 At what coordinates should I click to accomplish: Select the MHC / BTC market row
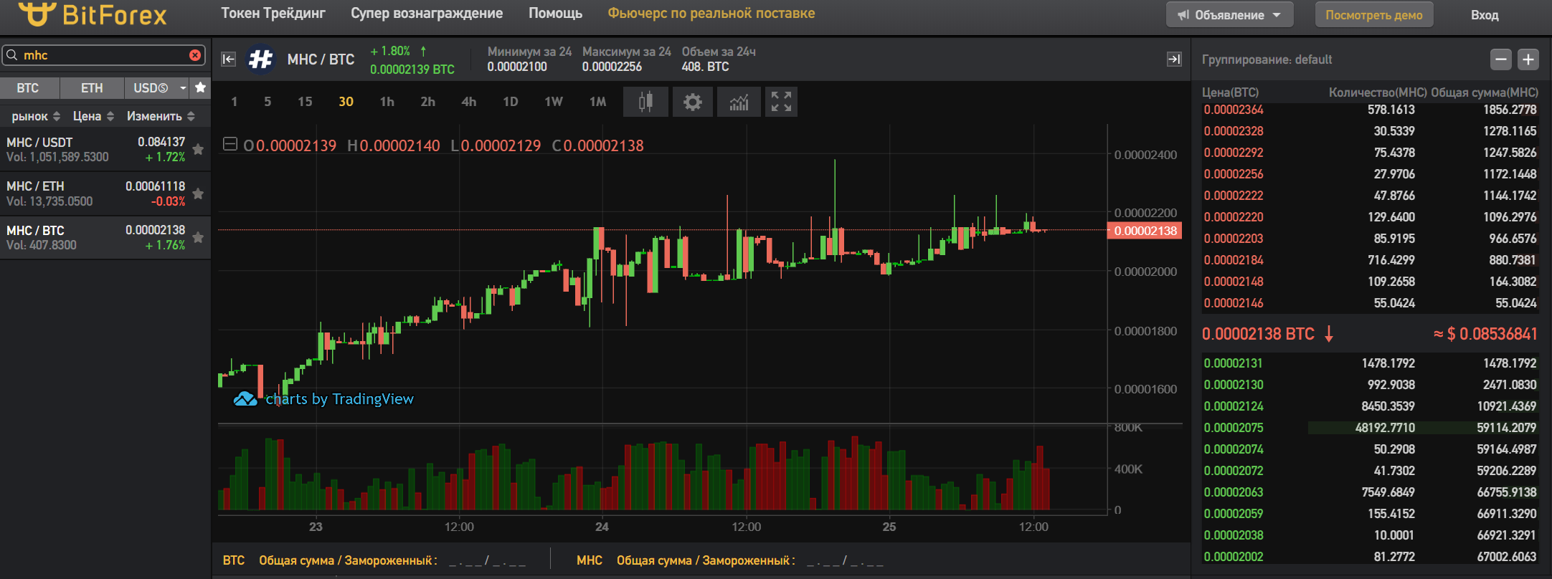[x=105, y=237]
